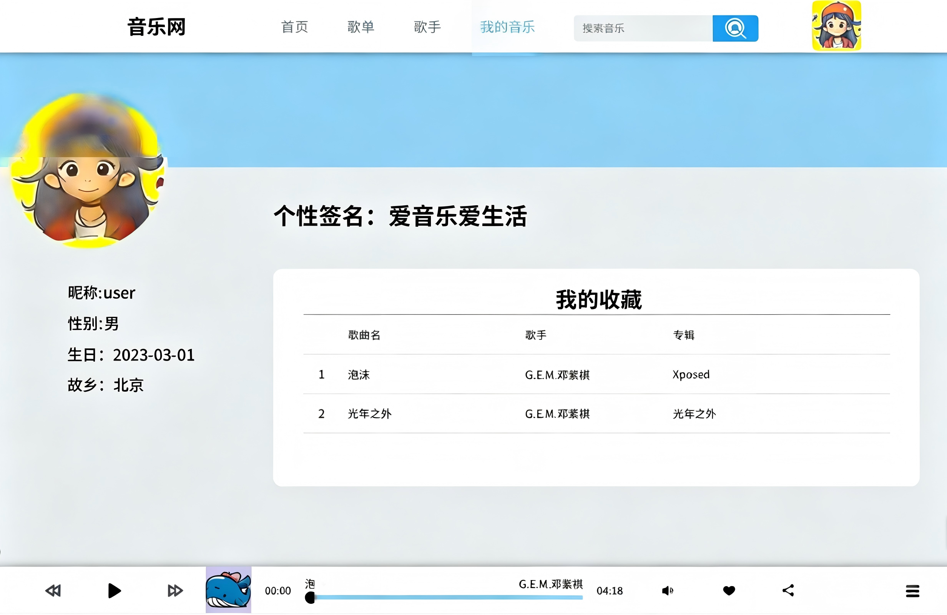Screen dimensions: 947x615
Task: Click the 个性签名 signature text
Action: tap(400, 217)
